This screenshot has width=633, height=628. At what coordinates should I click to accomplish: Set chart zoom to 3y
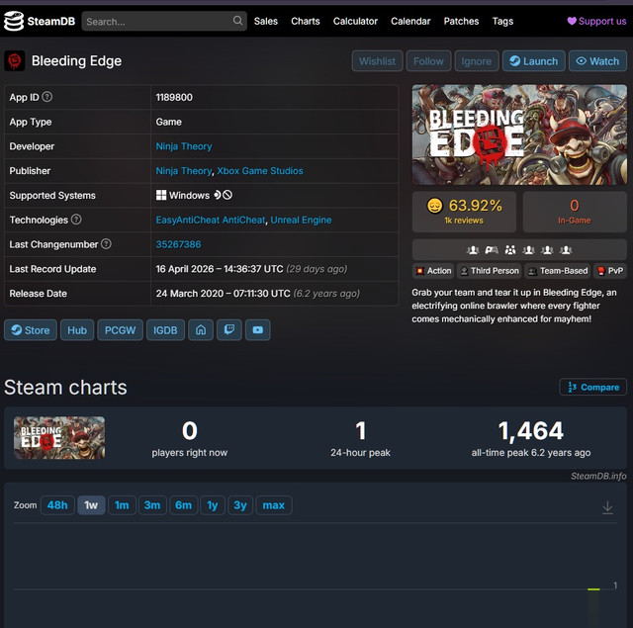[x=240, y=505]
